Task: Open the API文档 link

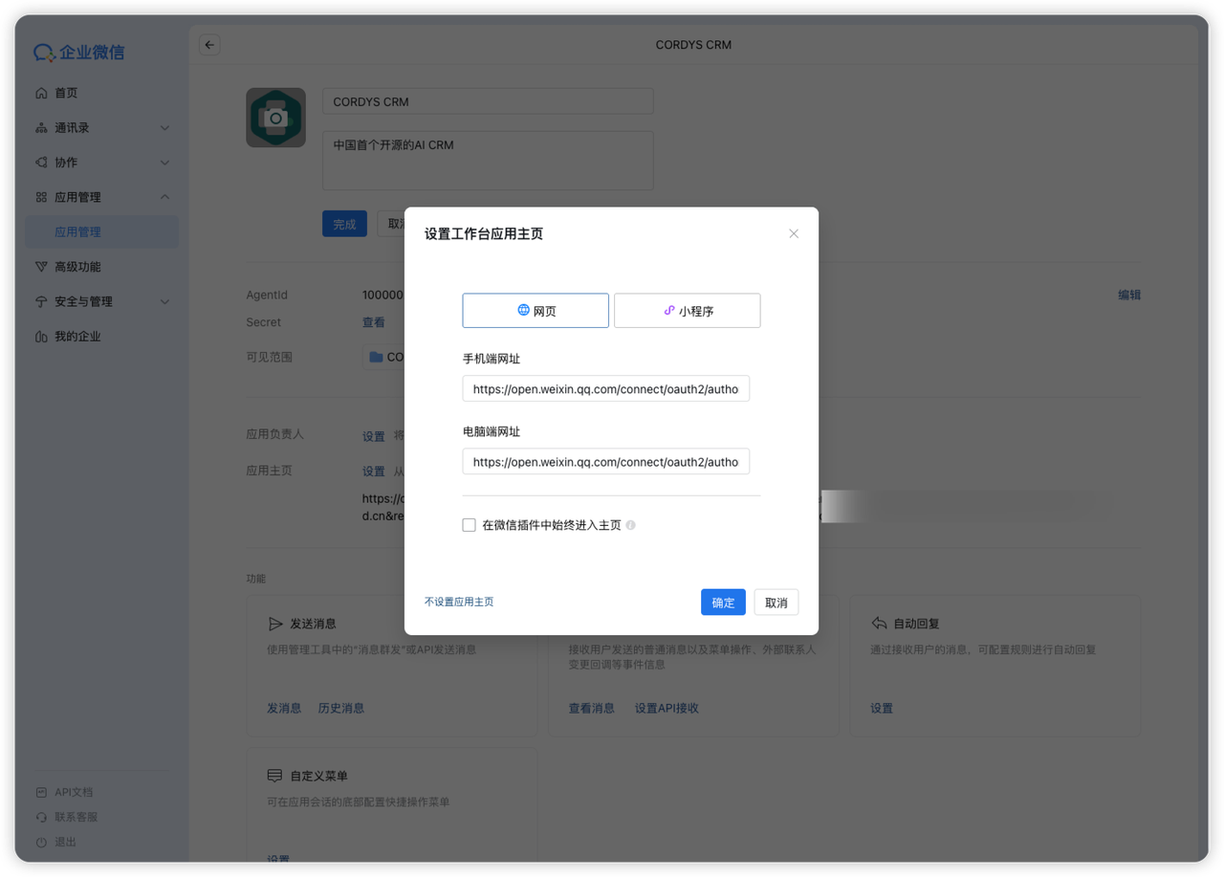Action: (x=74, y=792)
